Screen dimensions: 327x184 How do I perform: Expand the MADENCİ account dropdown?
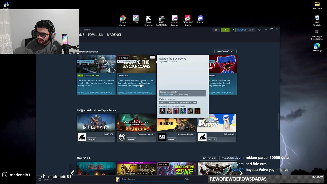click(x=241, y=30)
